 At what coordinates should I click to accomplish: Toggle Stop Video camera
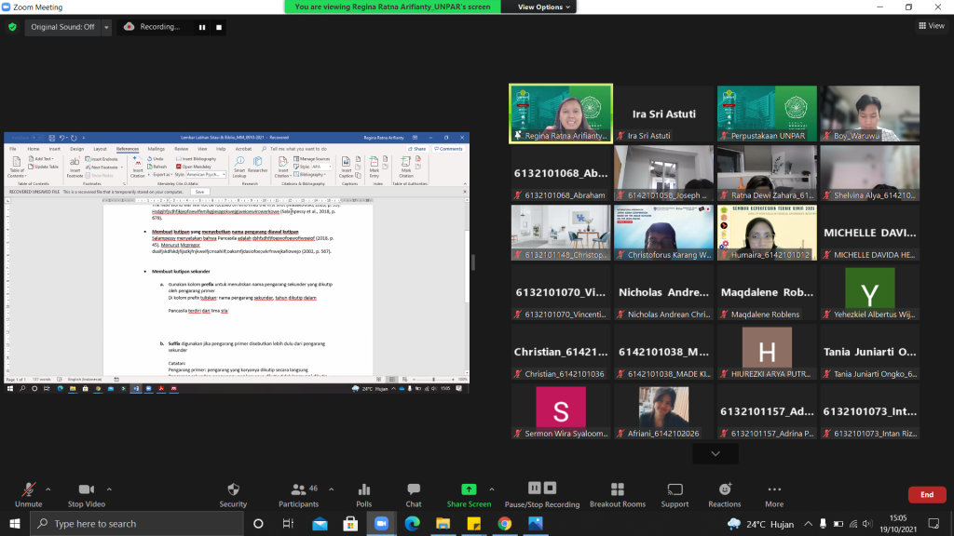tap(87, 489)
